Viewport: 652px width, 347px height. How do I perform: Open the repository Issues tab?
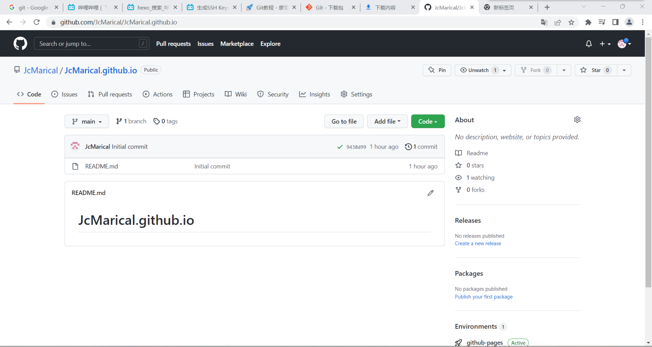(x=64, y=94)
